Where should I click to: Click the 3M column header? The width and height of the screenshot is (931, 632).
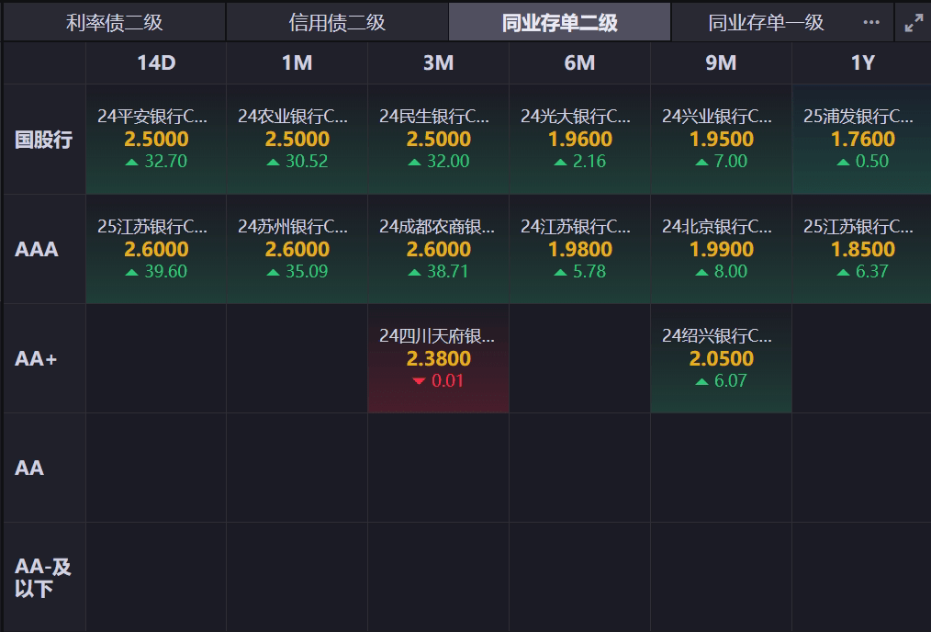[x=438, y=63]
